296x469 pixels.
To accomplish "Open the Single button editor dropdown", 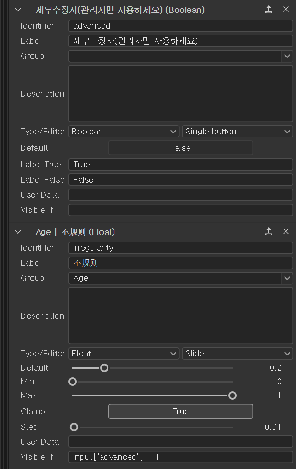I will pos(238,132).
